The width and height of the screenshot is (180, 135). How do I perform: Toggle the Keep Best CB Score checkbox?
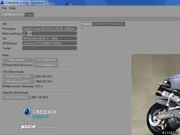[x=4, y=65]
